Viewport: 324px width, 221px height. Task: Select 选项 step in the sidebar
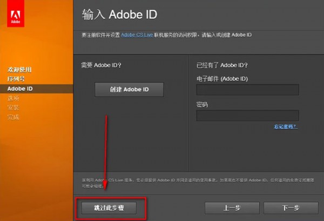pyautogui.click(x=13, y=98)
